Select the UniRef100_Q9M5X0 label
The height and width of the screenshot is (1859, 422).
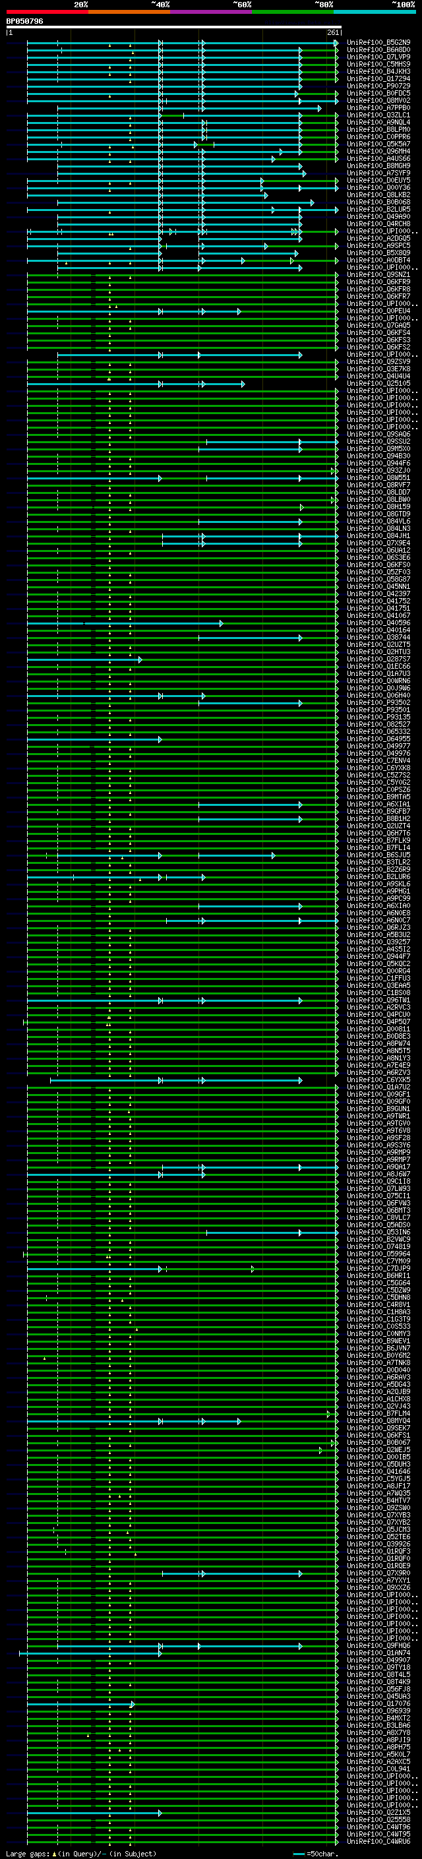coord(378,448)
